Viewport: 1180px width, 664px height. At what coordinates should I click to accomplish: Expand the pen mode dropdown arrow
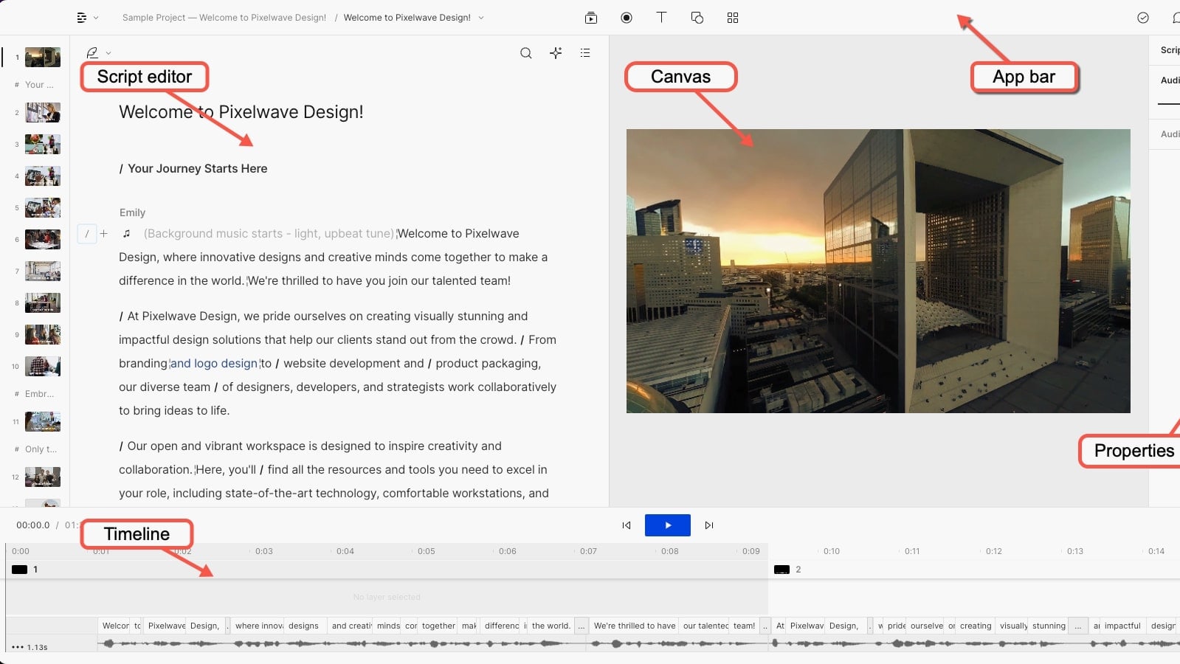coord(108,53)
